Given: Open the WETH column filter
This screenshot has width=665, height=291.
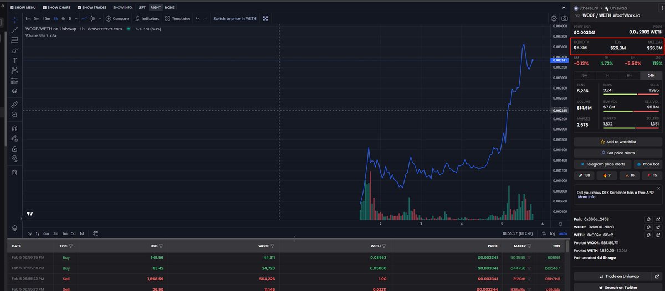Looking at the screenshot, I should click(x=383, y=246).
